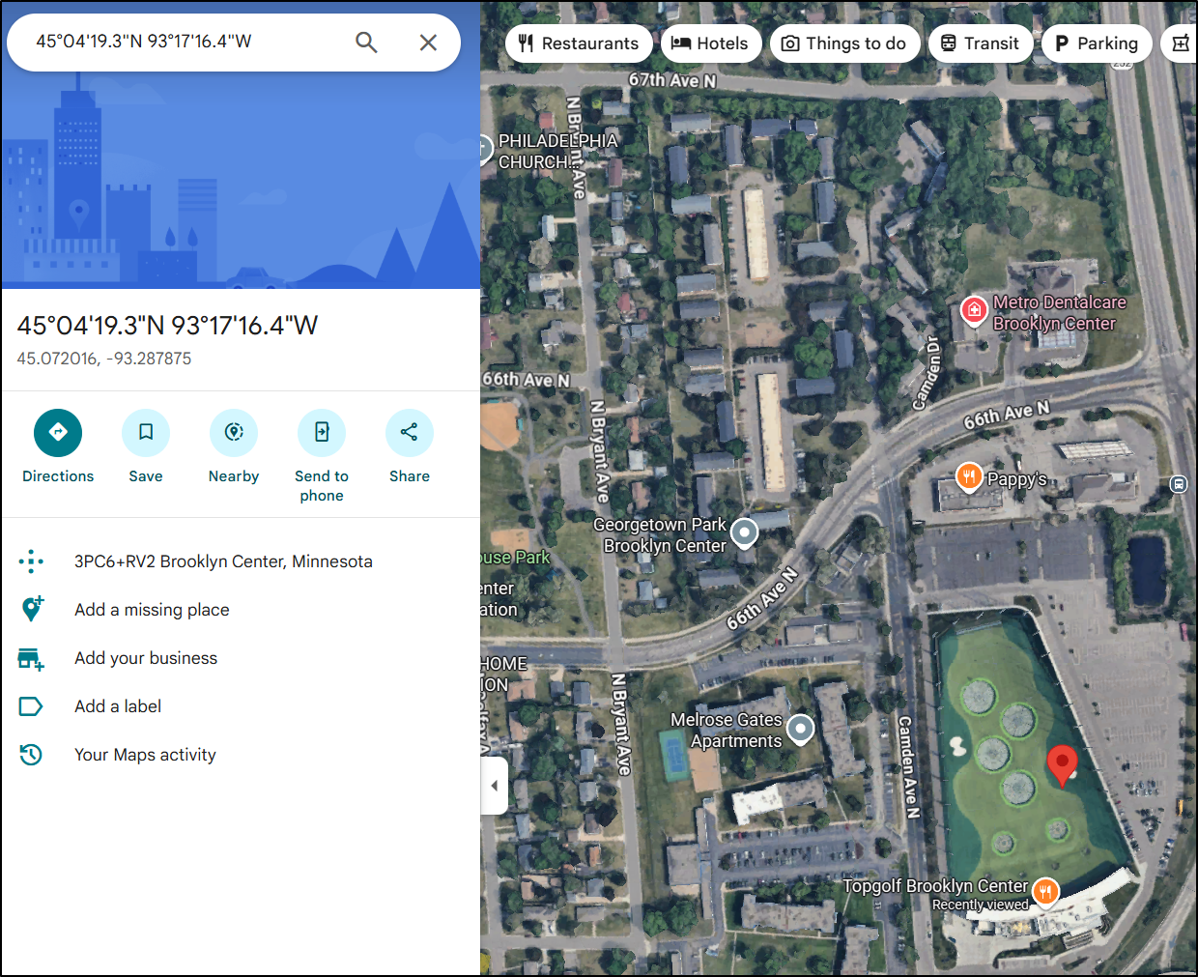Click Georgetown Park Brooklyn Center marker
Image resolution: width=1198 pixels, height=977 pixels.
click(744, 532)
